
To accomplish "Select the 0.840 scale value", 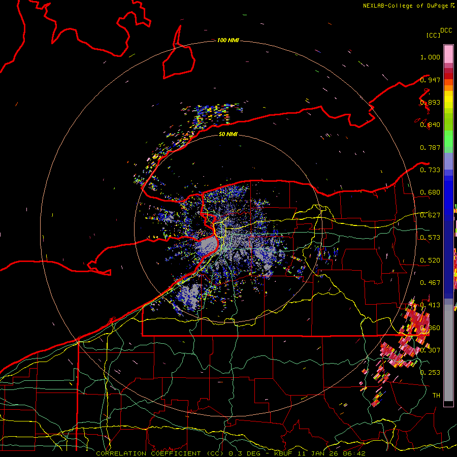I will [x=430, y=125].
